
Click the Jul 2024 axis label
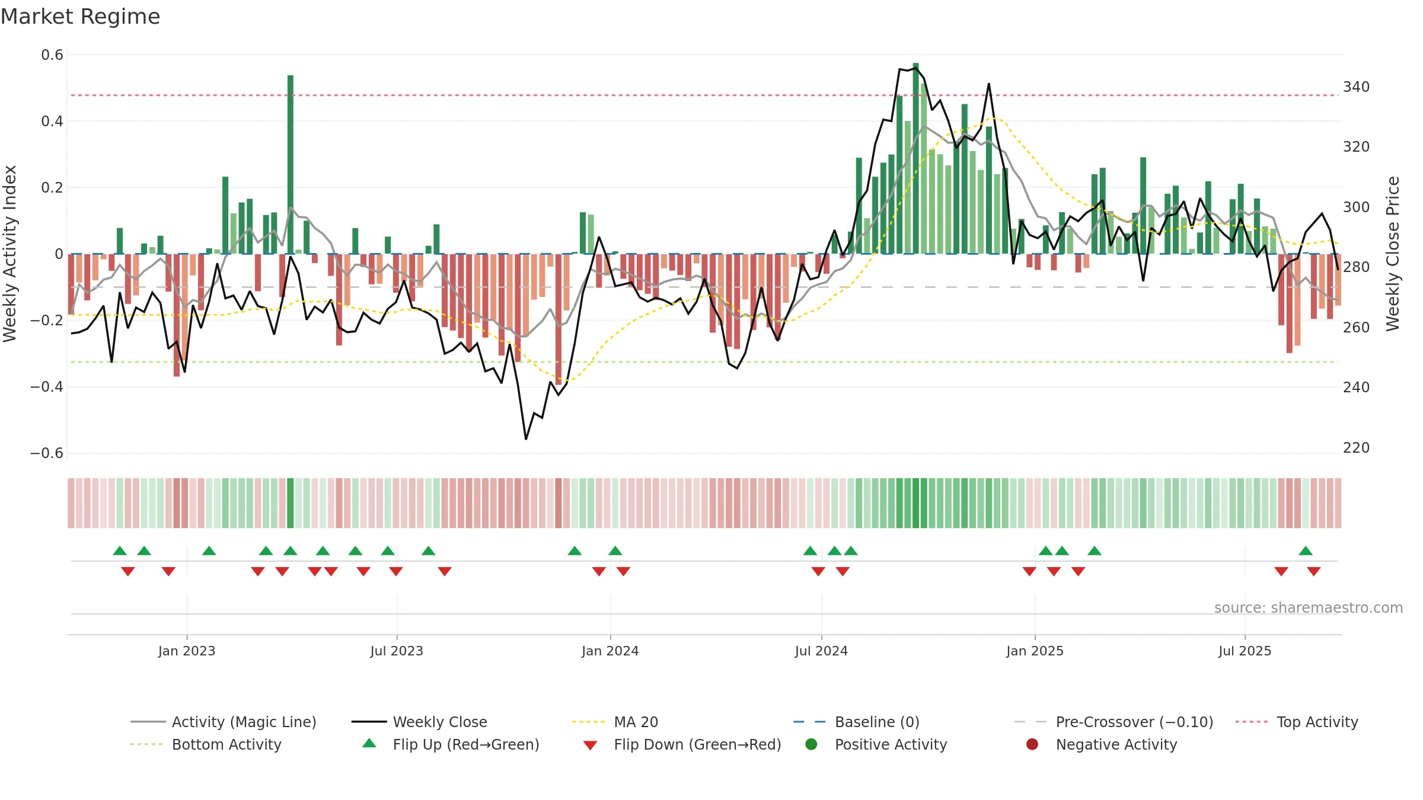(821, 651)
